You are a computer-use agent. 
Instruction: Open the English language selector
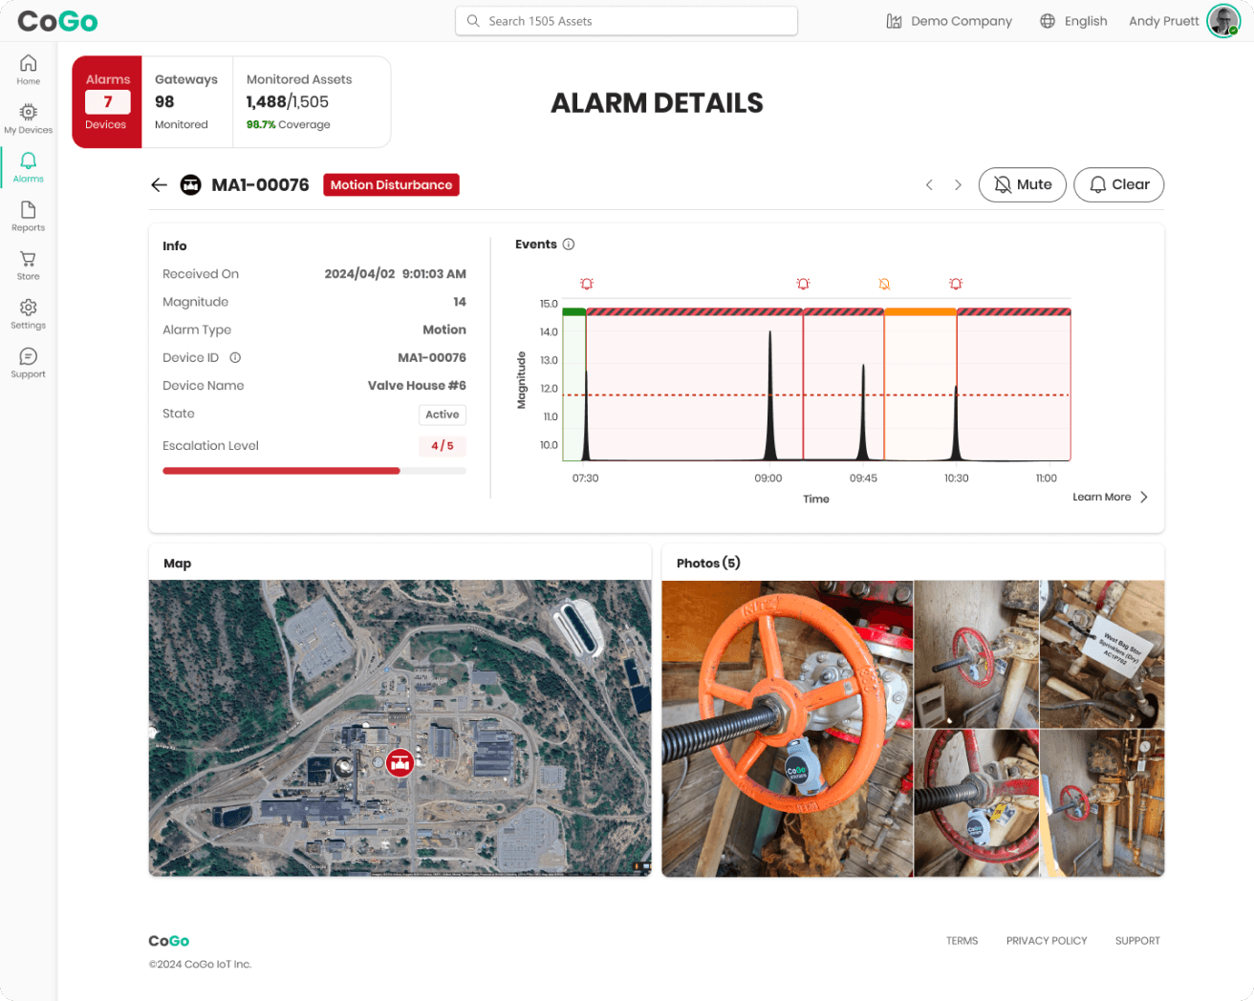pos(1073,21)
